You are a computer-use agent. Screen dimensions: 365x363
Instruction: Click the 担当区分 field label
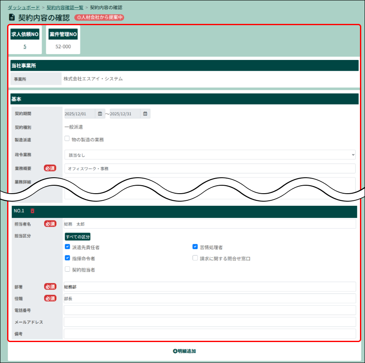coord(23,236)
